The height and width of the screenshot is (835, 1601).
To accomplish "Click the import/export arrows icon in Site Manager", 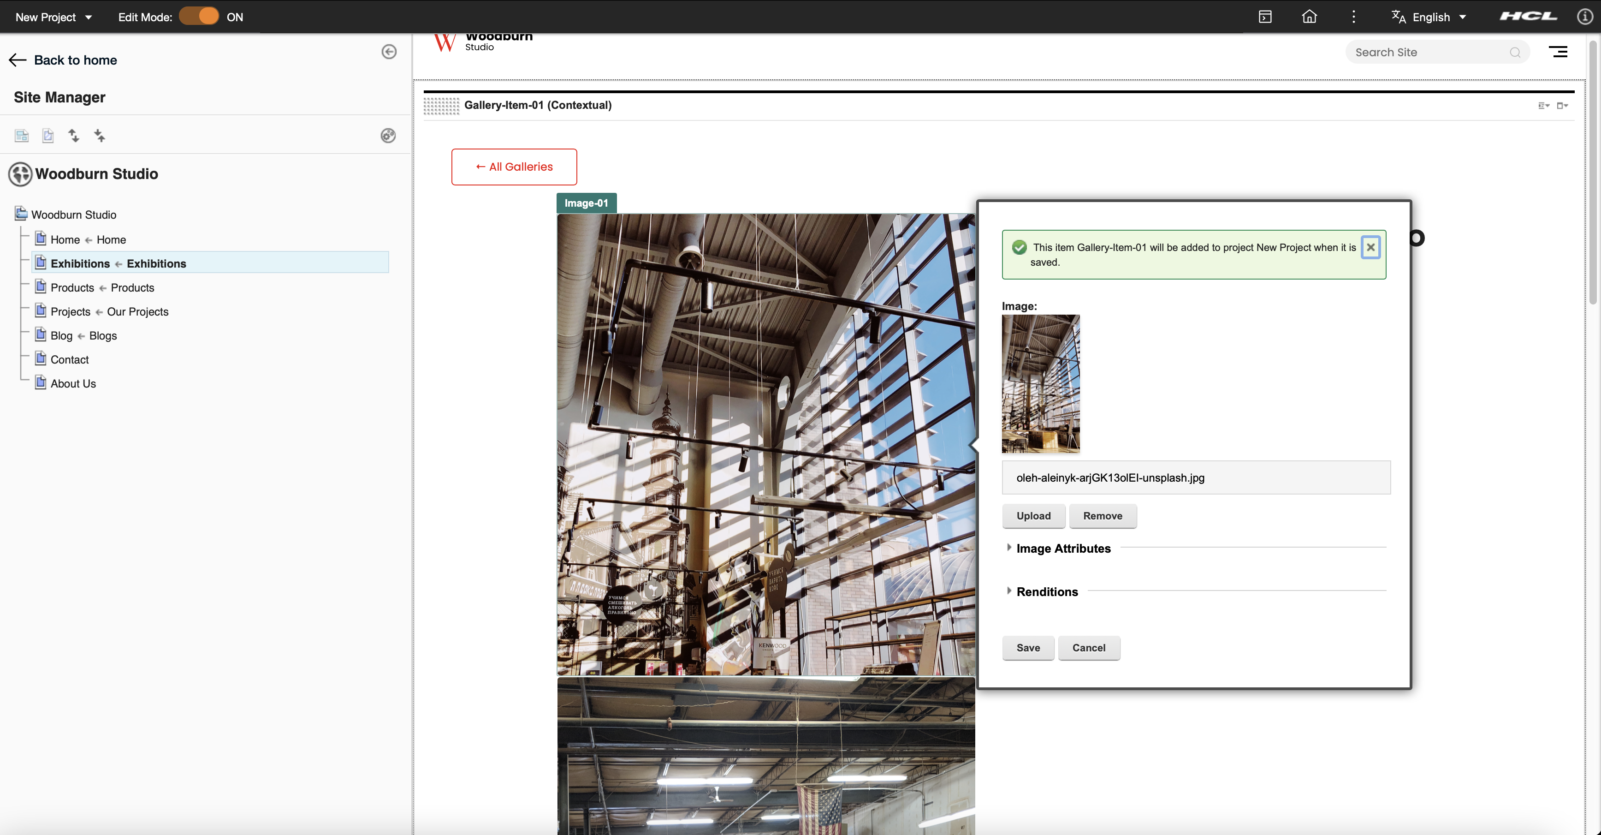I will pyautogui.click(x=74, y=135).
